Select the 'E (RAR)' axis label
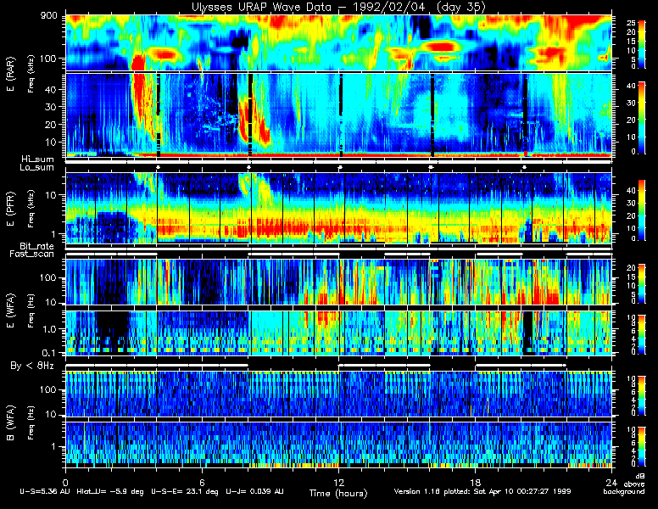This screenshot has width=658, height=509. click(x=10, y=74)
